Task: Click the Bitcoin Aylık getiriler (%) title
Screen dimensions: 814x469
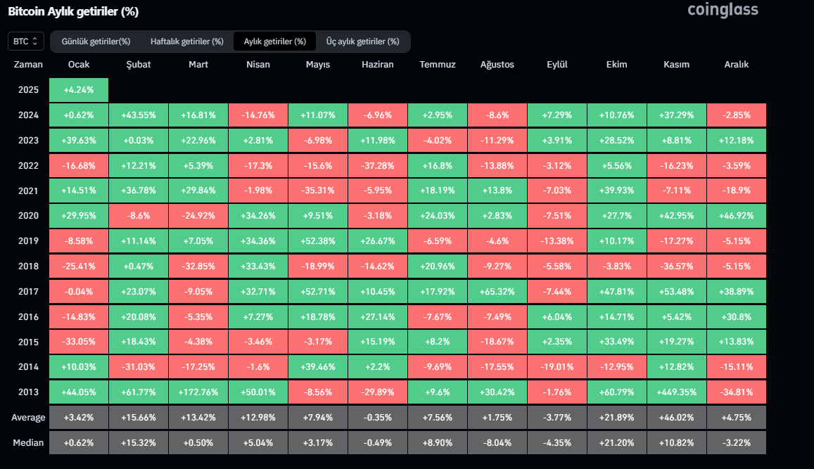Action: pyautogui.click(x=73, y=11)
